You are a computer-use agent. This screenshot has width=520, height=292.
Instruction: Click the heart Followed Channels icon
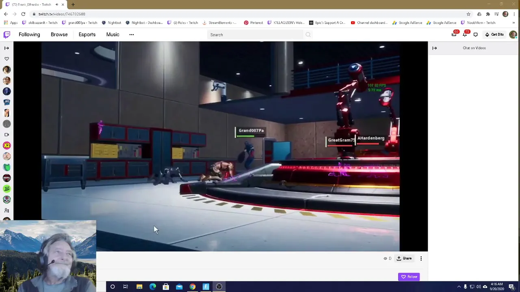tap(6, 59)
